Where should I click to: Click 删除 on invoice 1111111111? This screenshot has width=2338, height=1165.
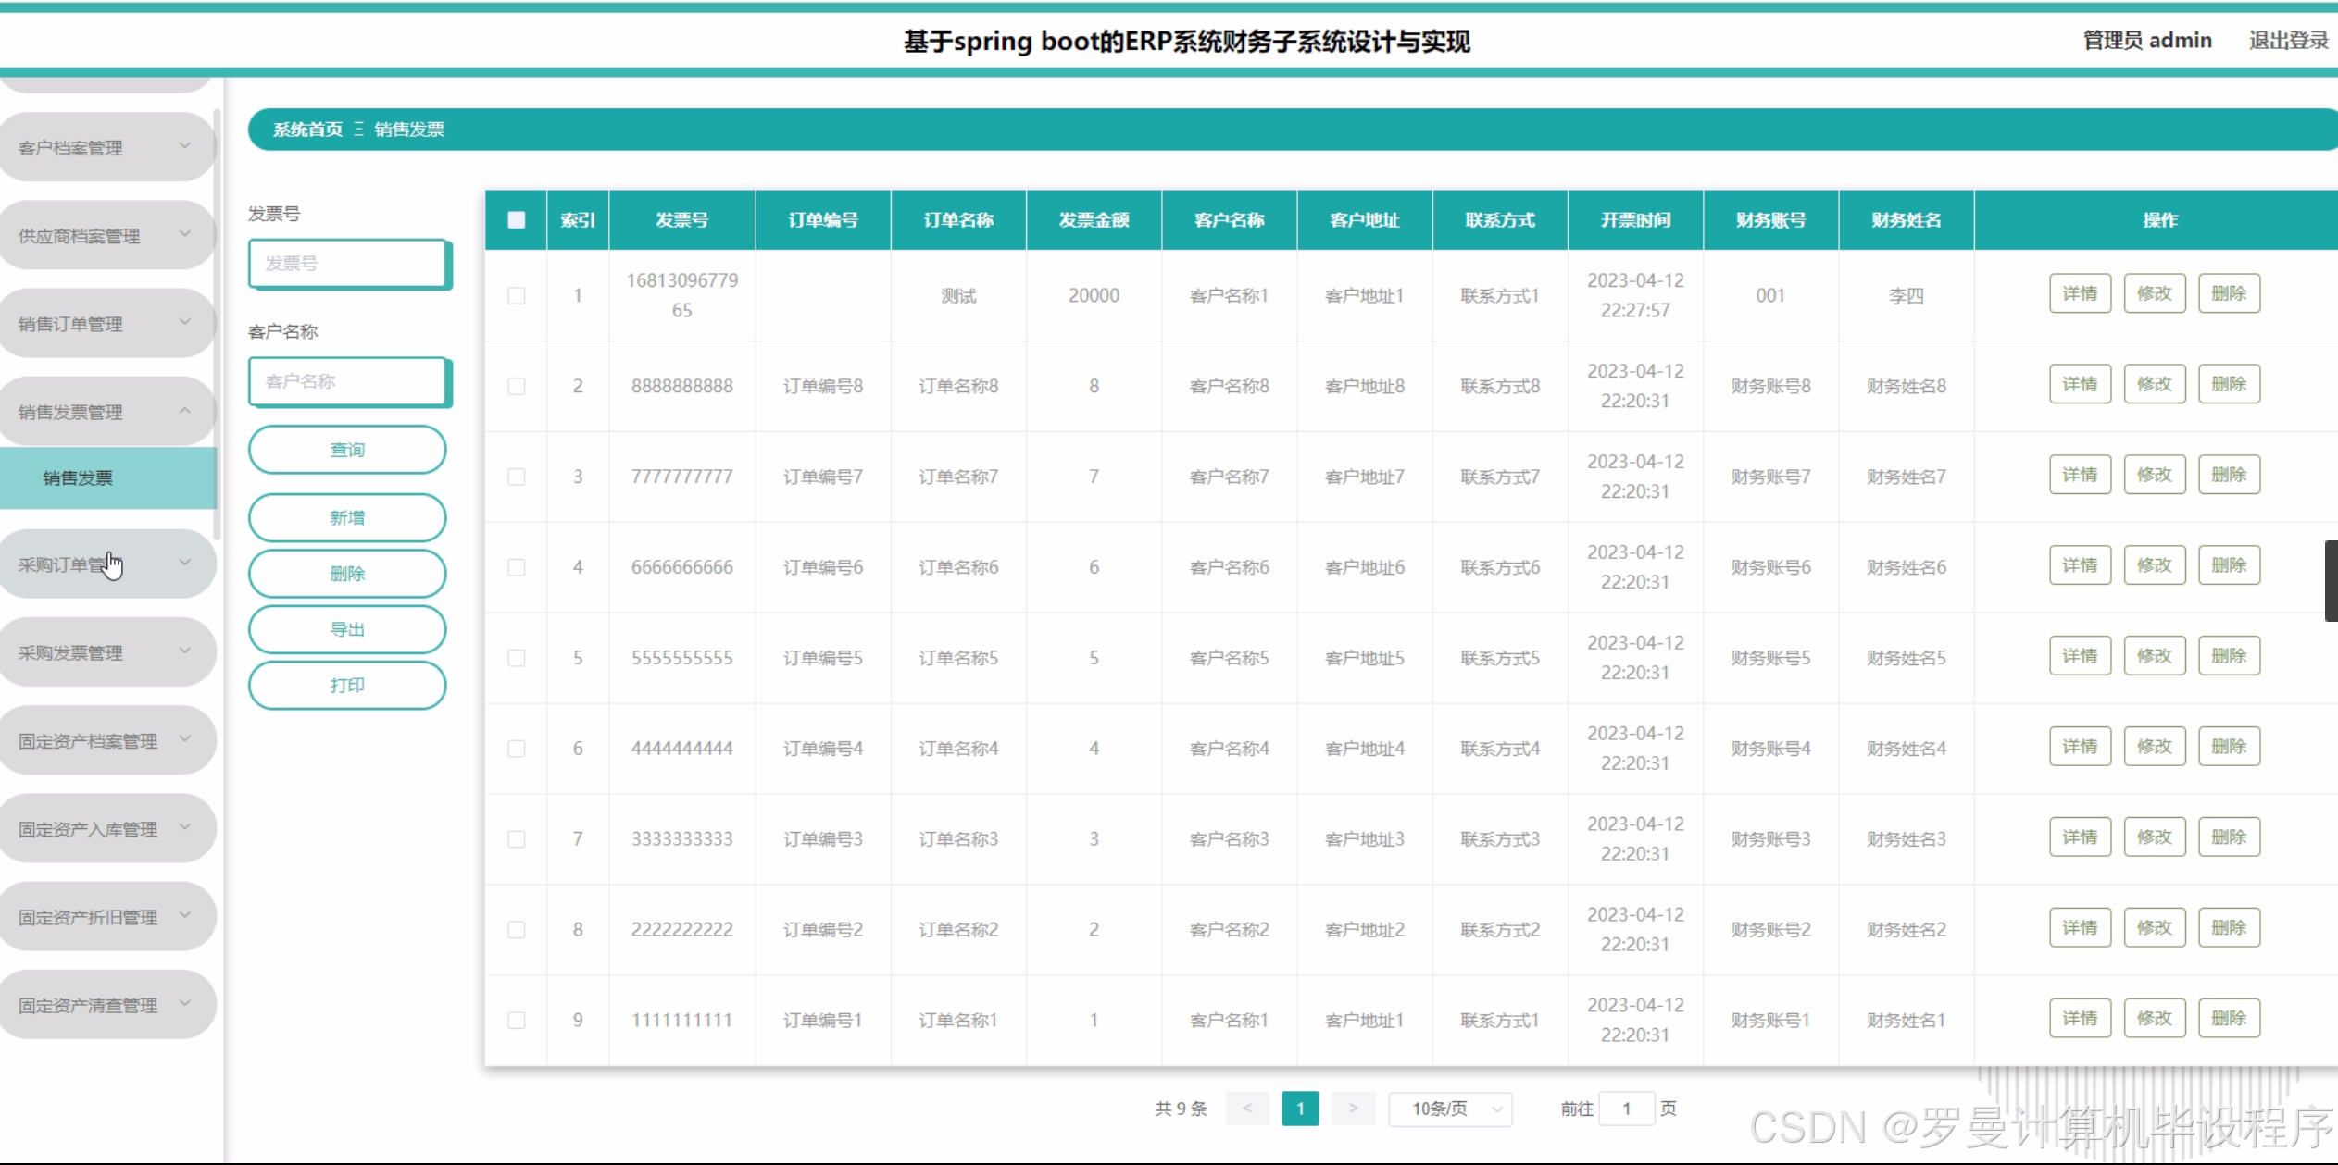(2229, 1017)
